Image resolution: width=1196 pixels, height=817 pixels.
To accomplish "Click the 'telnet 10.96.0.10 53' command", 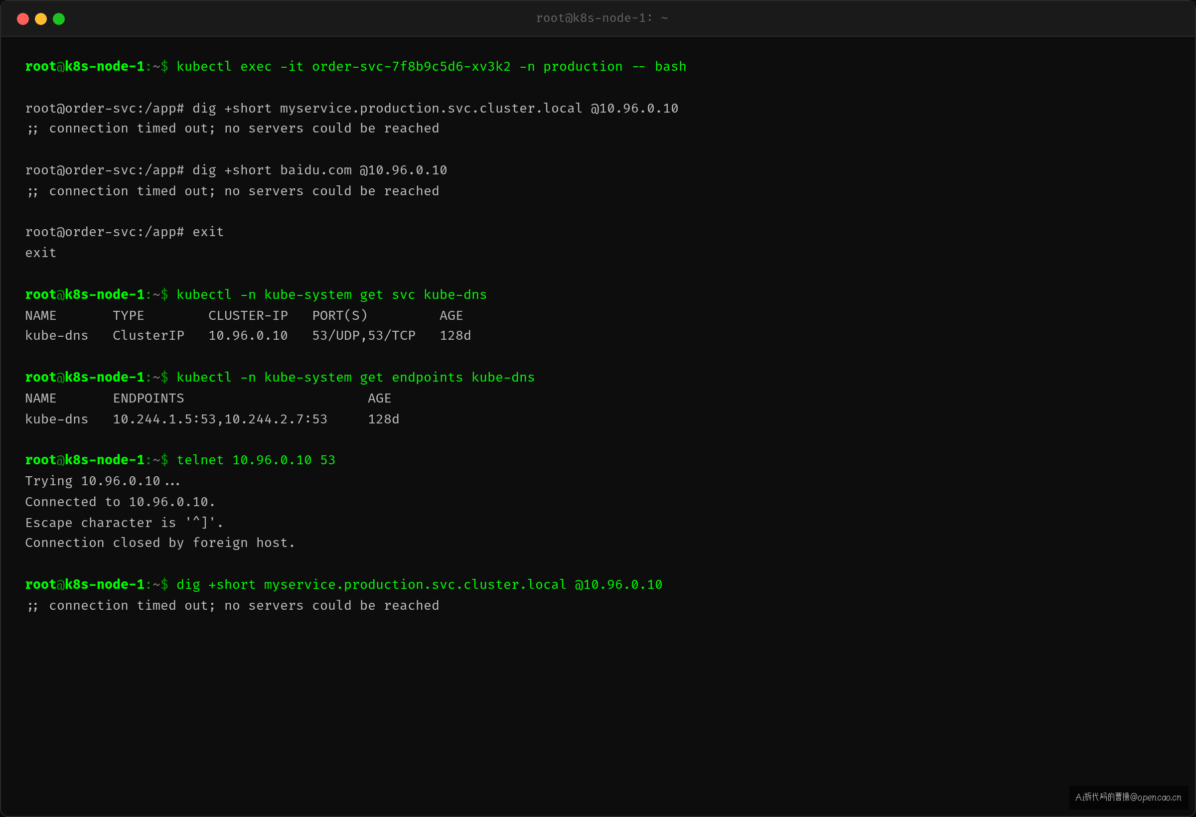I will click(256, 460).
